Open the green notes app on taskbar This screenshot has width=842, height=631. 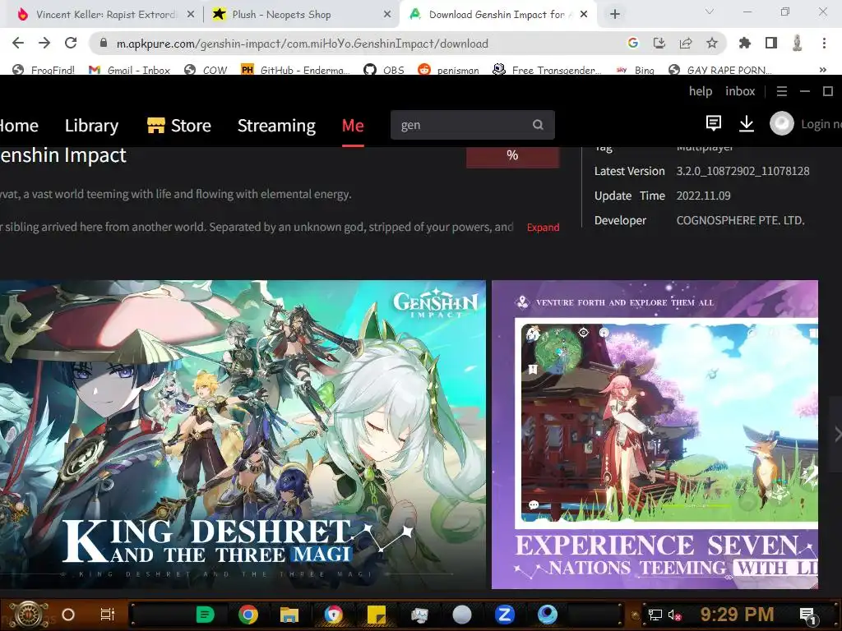[x=205, y=615]
